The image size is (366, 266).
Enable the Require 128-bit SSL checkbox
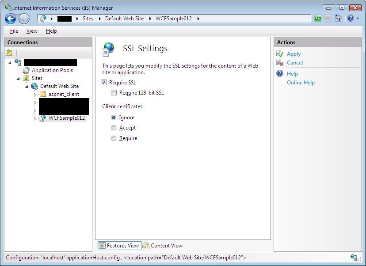pyautogui.click(x=114, y=93)
